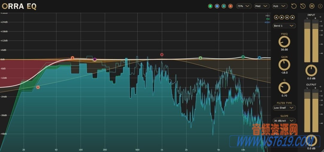Open the hamburger menu icon
324x152 pixels.
point(312,6)
